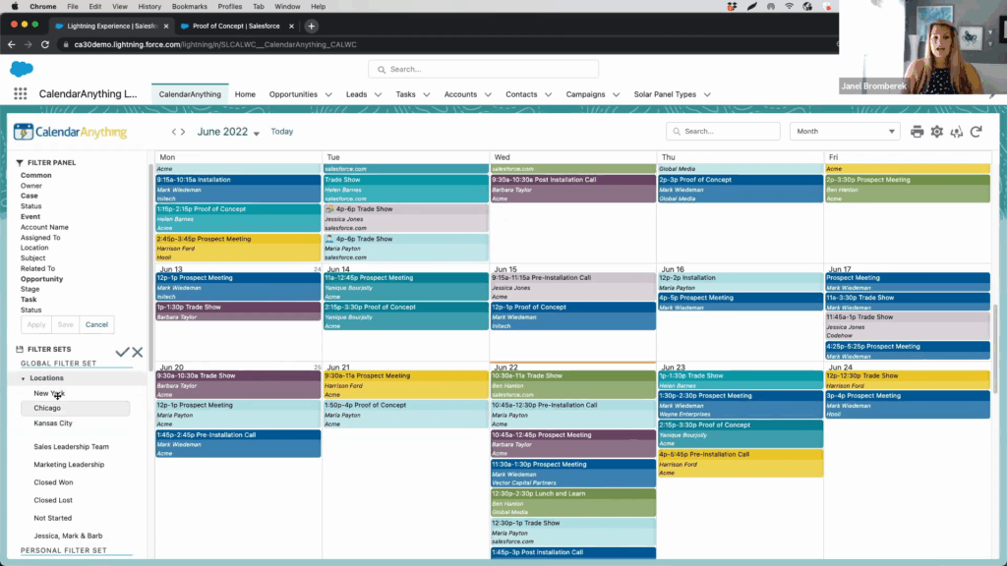Viewport: 1007px width, 566px height.
Task: Open the Month view dropdown
Action: (x=845, y=132)
